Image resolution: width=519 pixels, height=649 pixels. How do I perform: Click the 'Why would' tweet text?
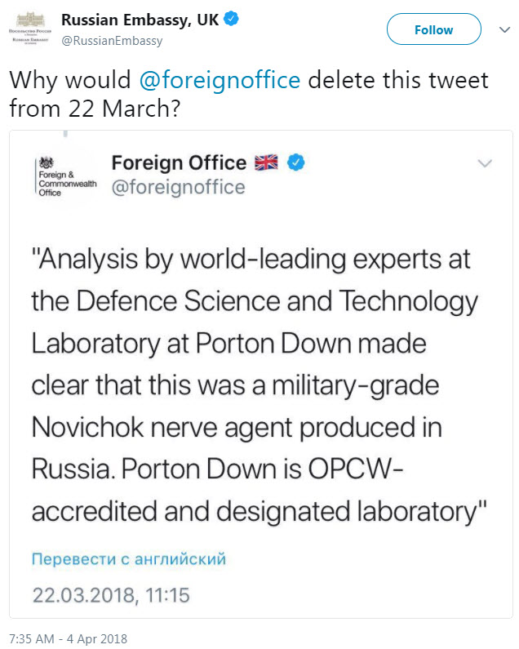coord(70,80)
